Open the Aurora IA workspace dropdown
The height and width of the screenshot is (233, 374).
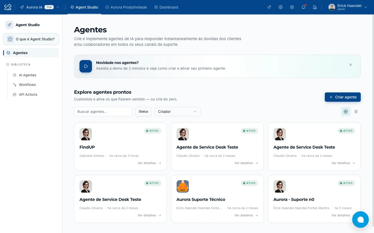click(x=40, y=7)
